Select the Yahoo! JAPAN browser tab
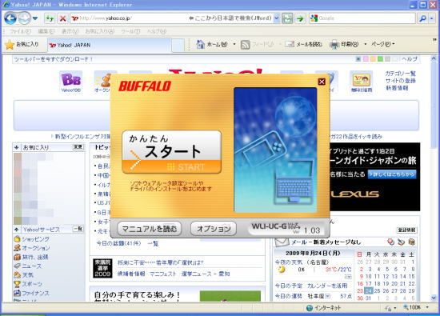The width and height of the screenshot is (440, 316). point(110,45)
